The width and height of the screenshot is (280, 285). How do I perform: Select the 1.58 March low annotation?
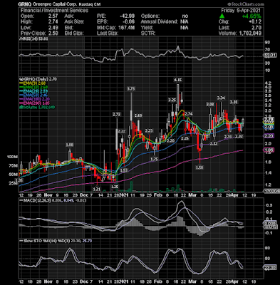(199, 167)
